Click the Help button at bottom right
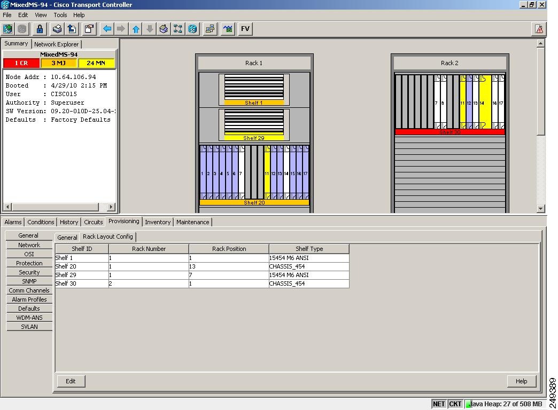 521,381
